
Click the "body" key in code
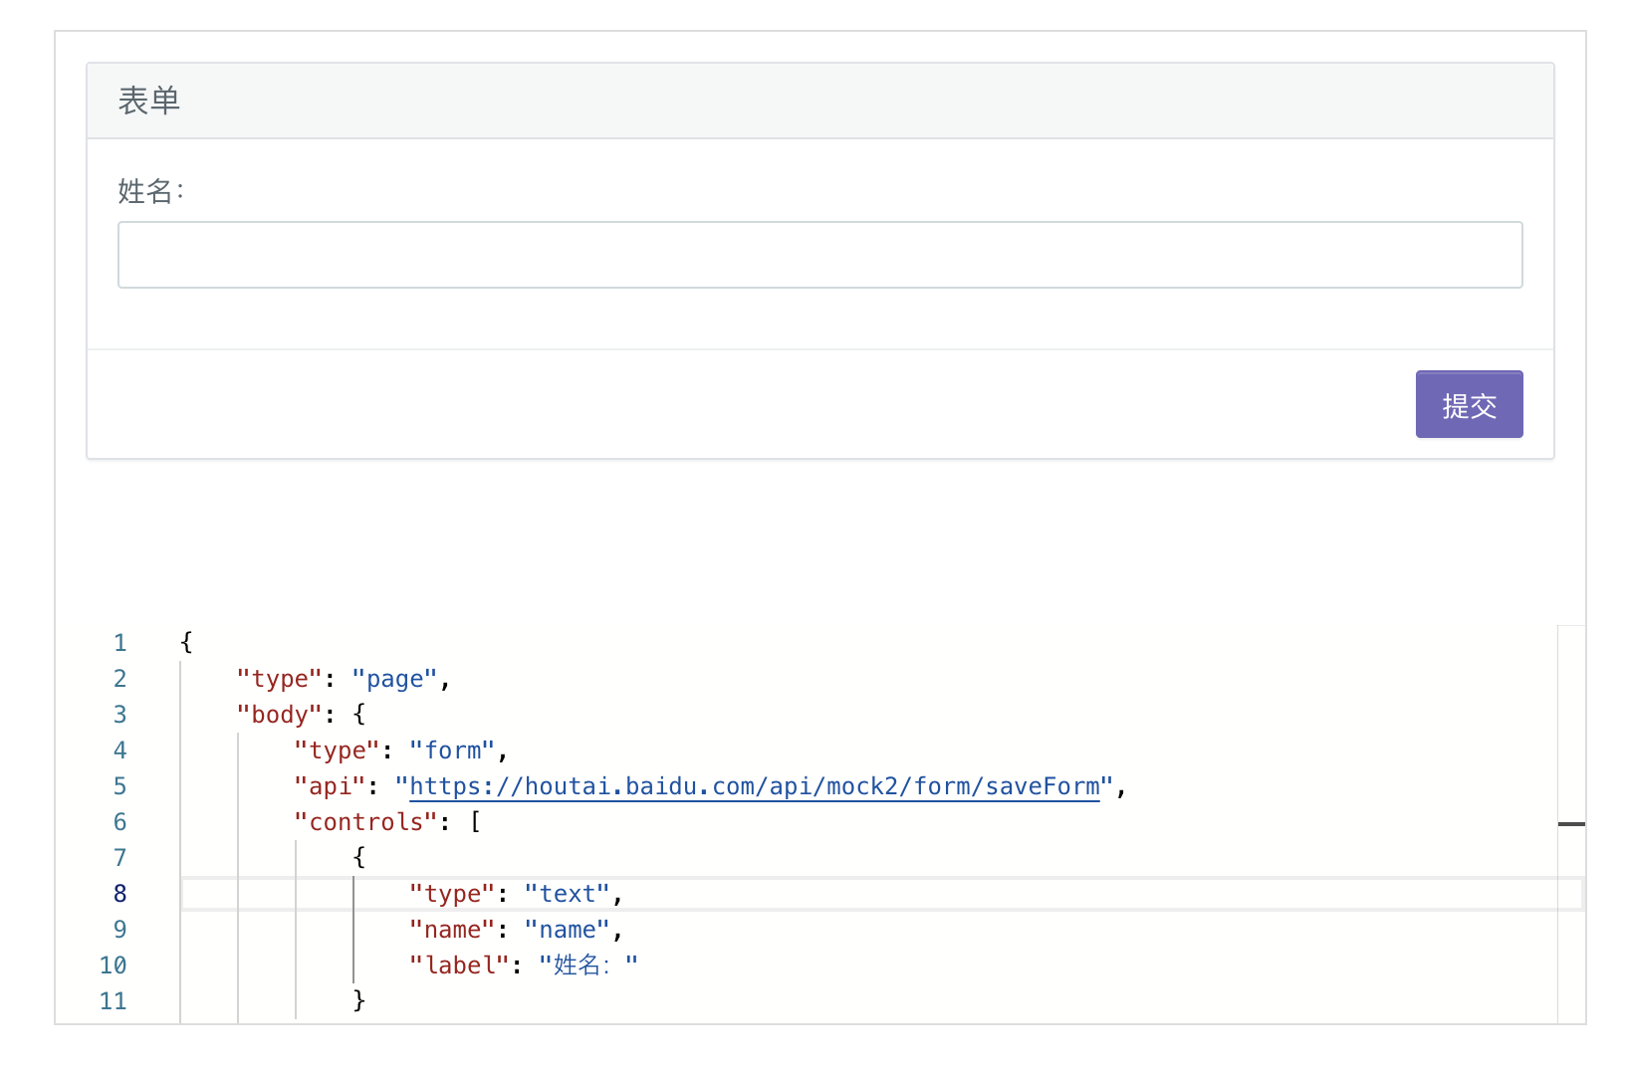pos(280,715)
